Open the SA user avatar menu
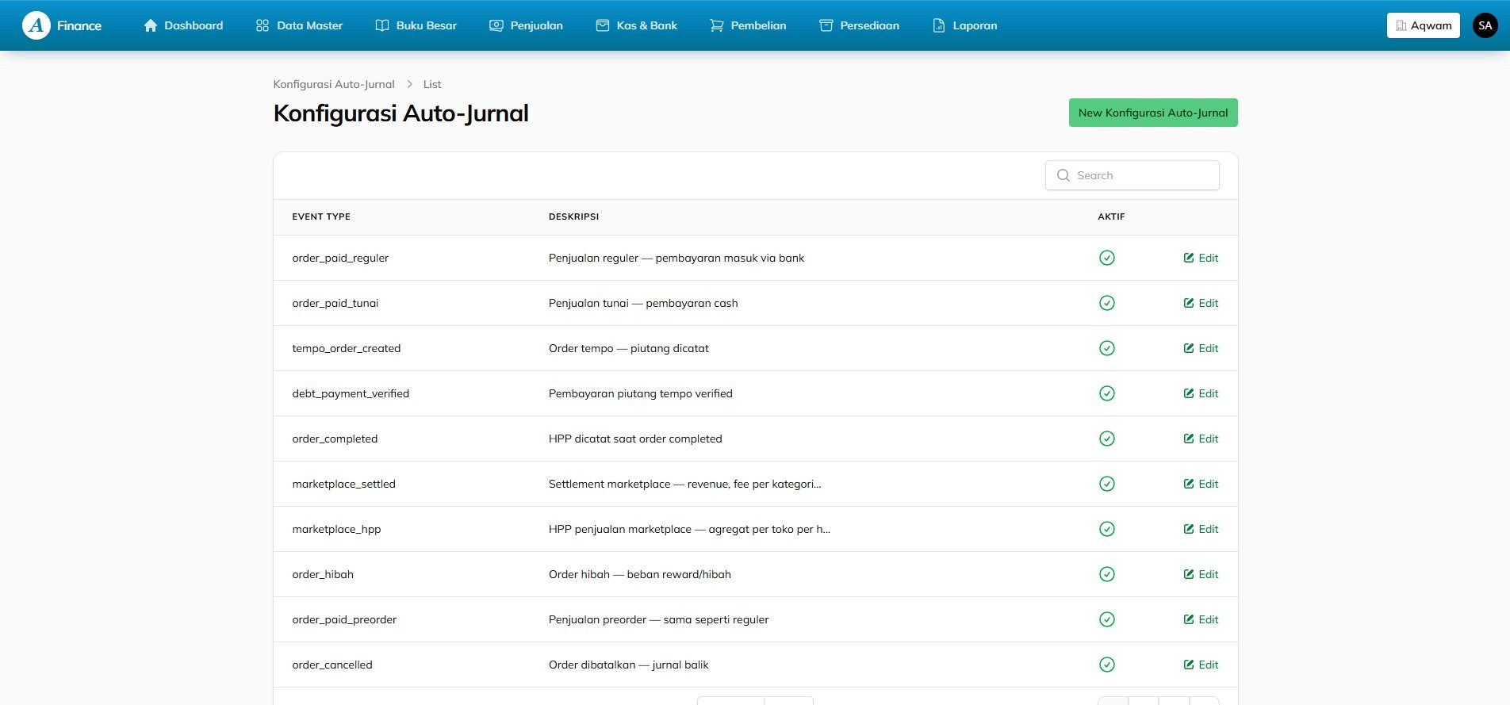 pos(1485,25)
